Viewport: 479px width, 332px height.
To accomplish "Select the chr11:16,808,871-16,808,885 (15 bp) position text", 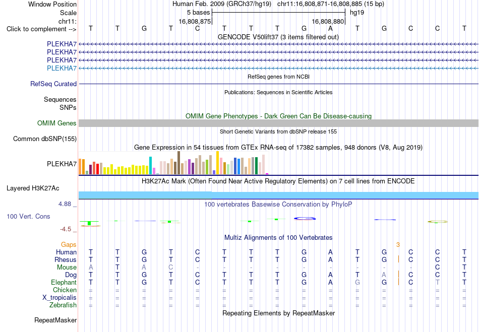I will (x=331, y=4).
